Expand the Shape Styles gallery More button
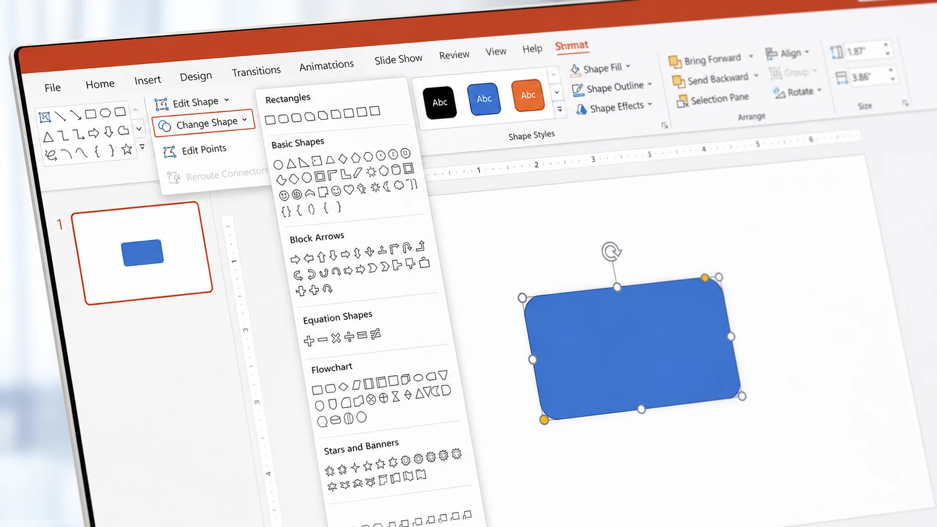The image size is (937, 527). click(x=559, y=109)
